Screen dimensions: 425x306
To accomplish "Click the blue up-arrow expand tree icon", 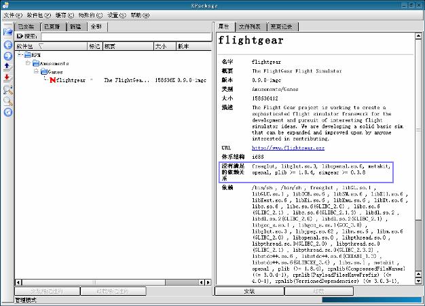I will 7,66.
